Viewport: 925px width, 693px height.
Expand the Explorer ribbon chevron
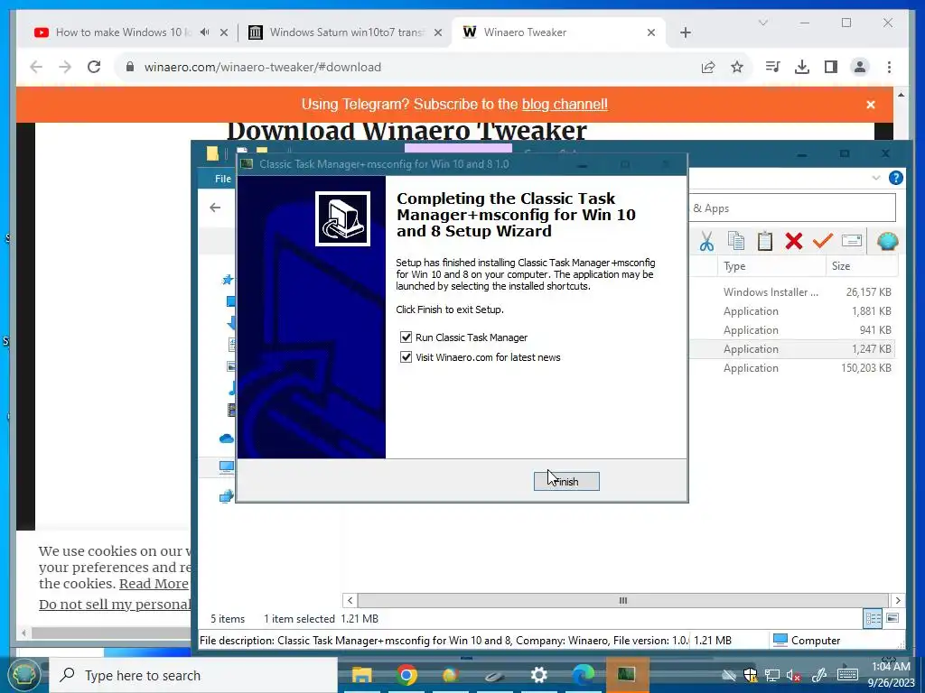876,178
